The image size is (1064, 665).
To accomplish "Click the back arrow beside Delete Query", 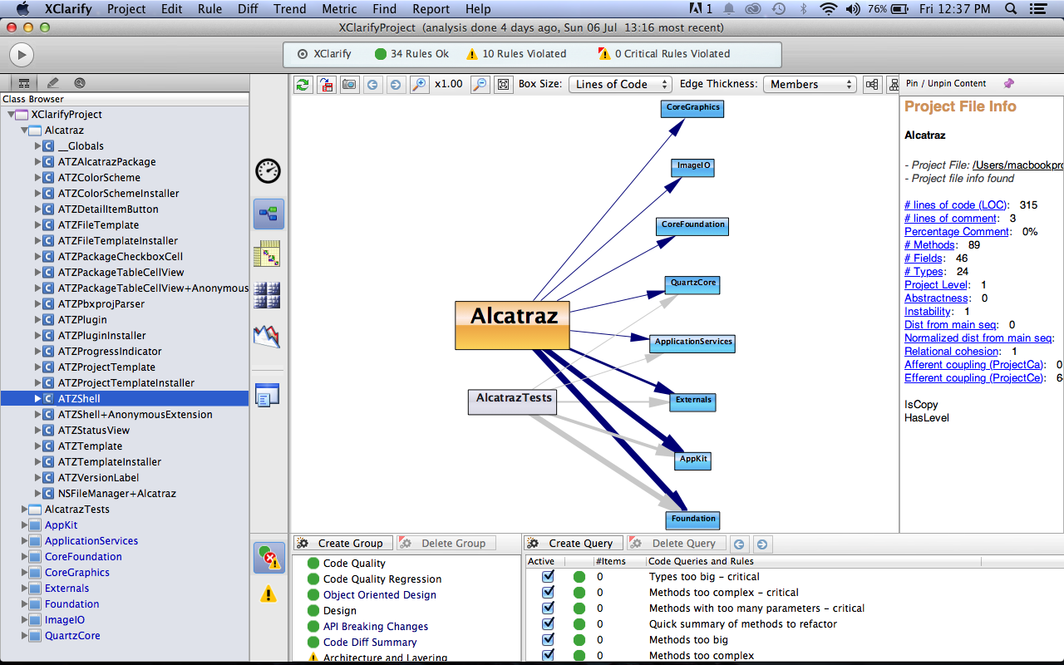I will pyautogui.click(x=738, y=544).
